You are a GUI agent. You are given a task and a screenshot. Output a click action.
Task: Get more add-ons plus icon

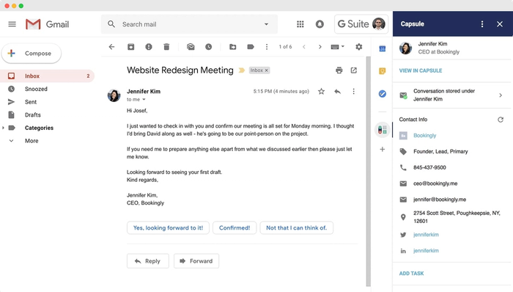(x=382, y=149)
